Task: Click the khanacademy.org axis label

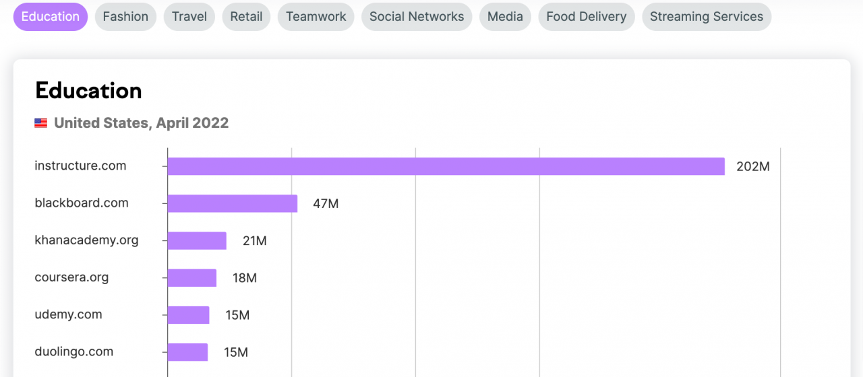Action: pos(86,240)
